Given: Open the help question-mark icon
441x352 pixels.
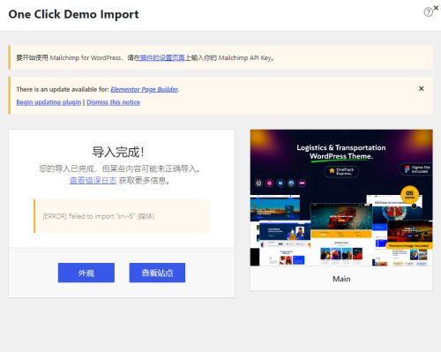Looking at the screenshot, I should 428,12.
